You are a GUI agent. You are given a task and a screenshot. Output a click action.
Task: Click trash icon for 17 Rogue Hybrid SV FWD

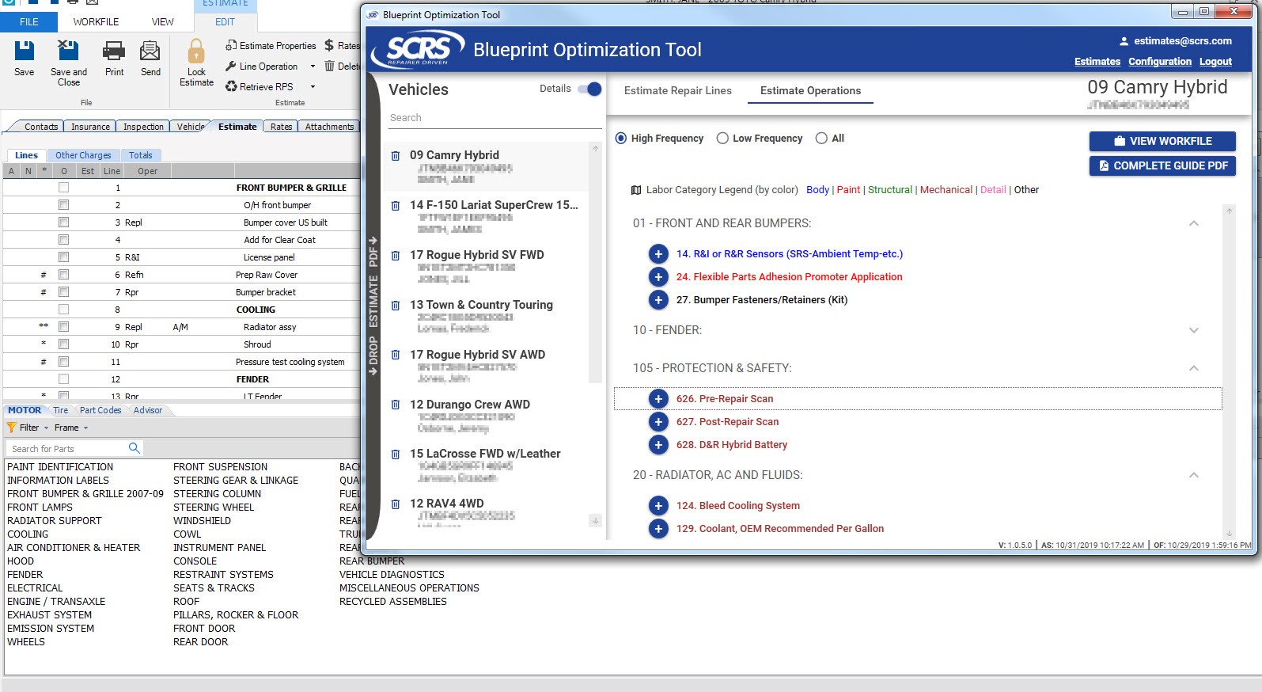[x=396, y=256]
